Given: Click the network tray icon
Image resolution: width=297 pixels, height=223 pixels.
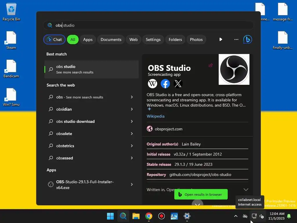Looking at the screenshot, I should (254, 216).
